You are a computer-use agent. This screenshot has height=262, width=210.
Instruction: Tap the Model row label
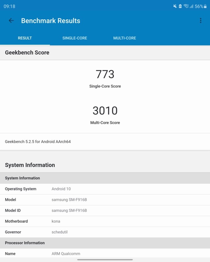point(10,200)
